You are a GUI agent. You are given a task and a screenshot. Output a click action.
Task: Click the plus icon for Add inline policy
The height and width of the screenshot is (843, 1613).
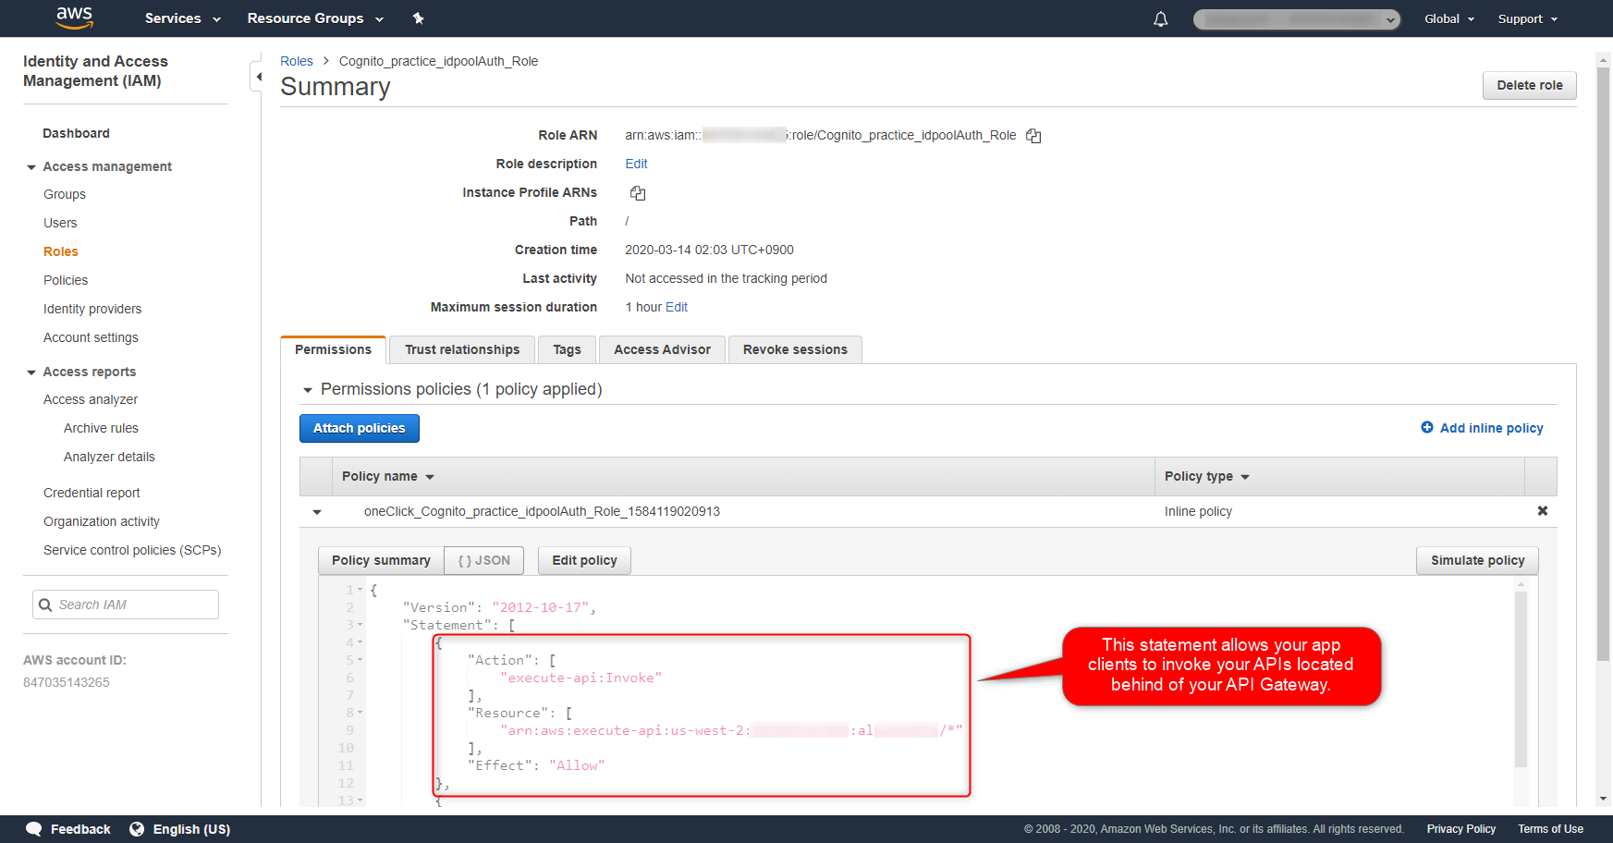(x=1427, y=428)
